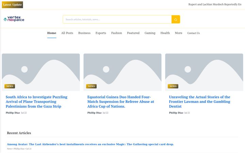The width and height of the screenshot is (245, 153).
Task: Open the Health category
Action: (165, 33)
